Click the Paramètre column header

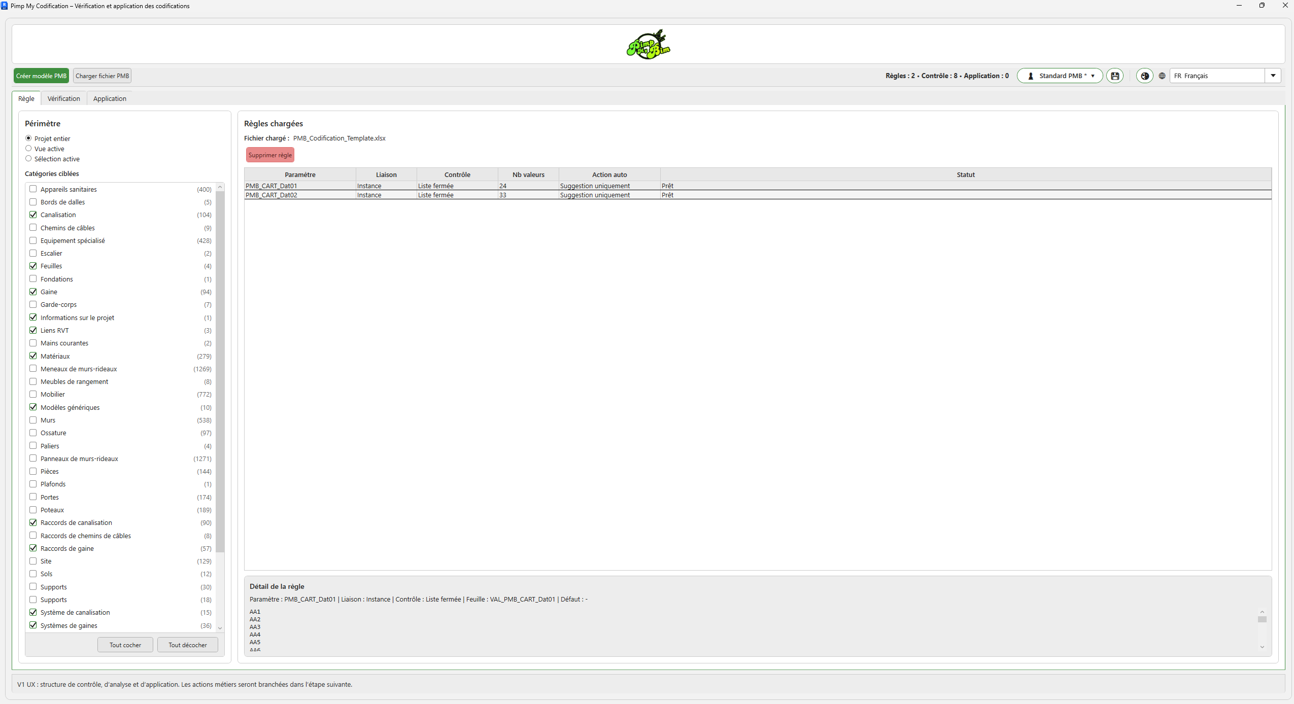coord(300,174)
